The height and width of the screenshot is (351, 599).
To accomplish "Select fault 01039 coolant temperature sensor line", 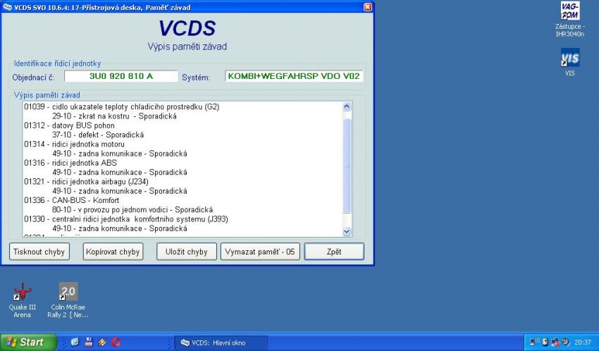I will tap(122, 106).
